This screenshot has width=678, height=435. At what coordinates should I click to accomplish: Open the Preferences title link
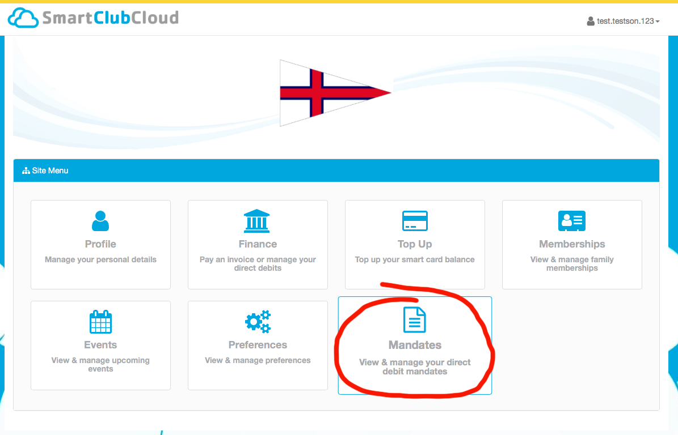click(x=258, y=345)
